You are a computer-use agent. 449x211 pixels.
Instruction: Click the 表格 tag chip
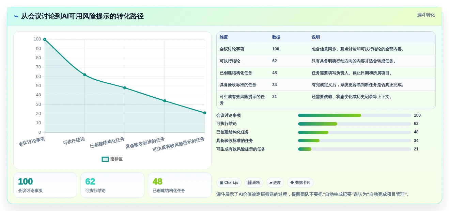[254, 183]
